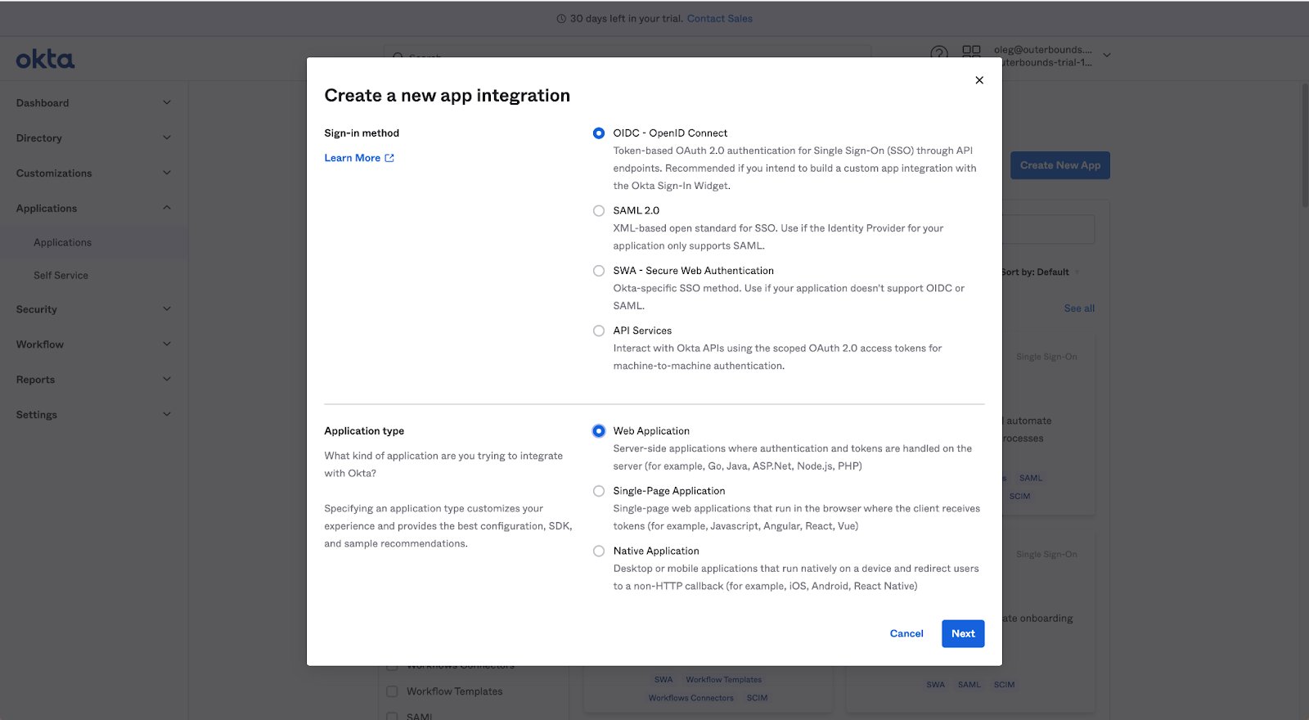Open the Self Service sidebar item

pos(61,276)
